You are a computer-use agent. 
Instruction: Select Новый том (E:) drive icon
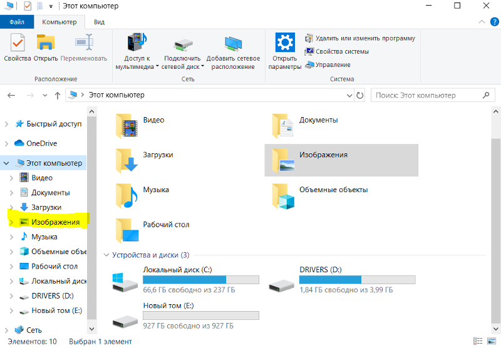coord(125,321)
